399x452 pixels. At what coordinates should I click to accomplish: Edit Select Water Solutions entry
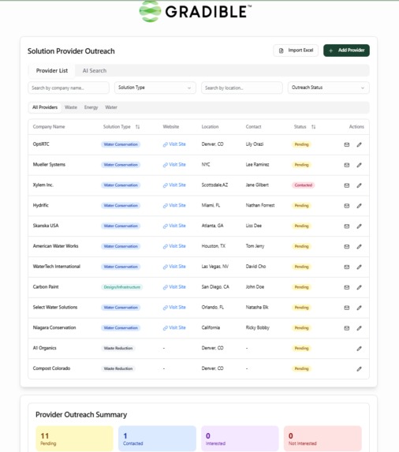pos(359,308)
